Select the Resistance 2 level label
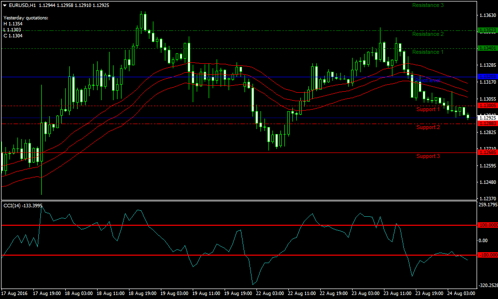 tap(428, 34)
